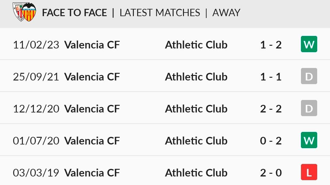330x185 pixels.
Task: Click the red L badge for 03/03/19
Action: coord(309,173)
